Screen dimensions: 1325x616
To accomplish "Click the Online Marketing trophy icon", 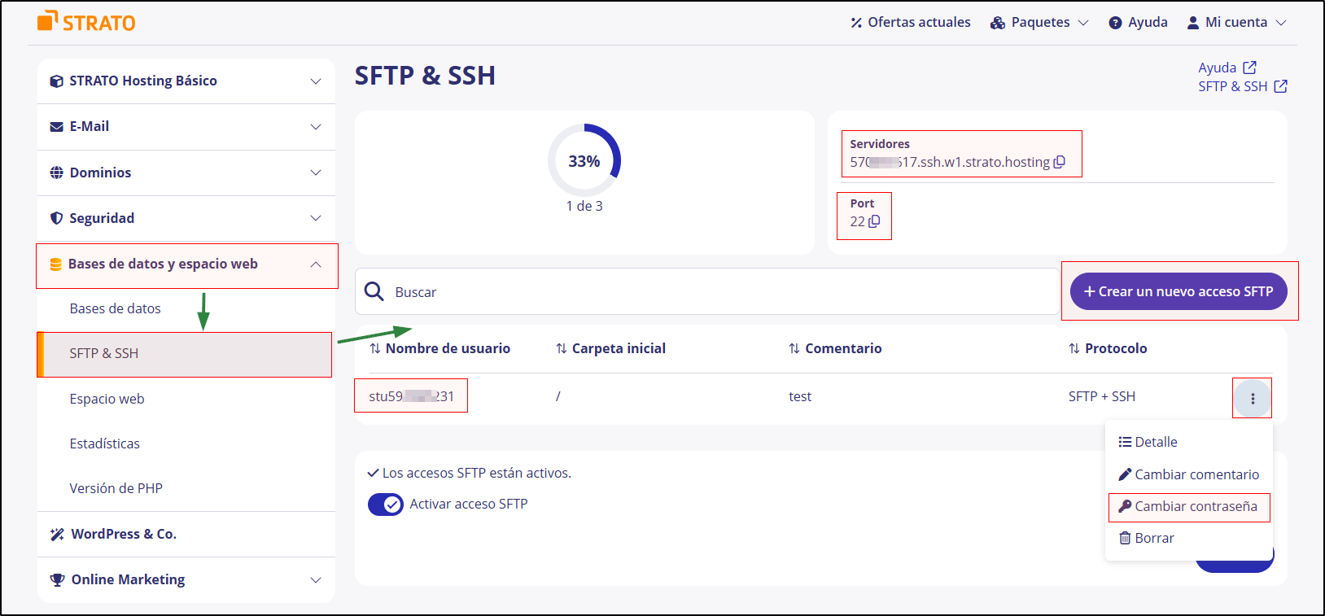I will click(x=57, y=580).
